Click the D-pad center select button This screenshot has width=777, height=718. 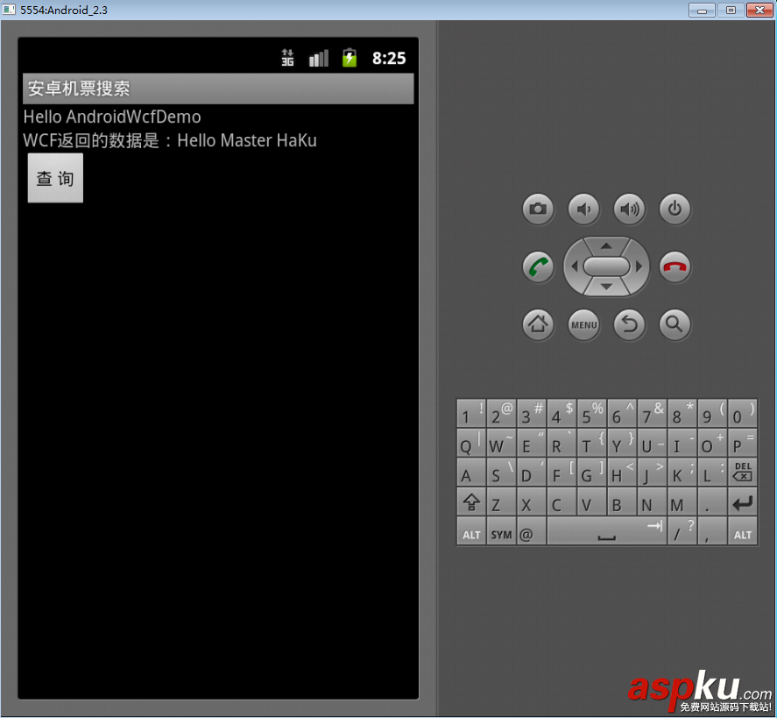[x=606, y=267]
